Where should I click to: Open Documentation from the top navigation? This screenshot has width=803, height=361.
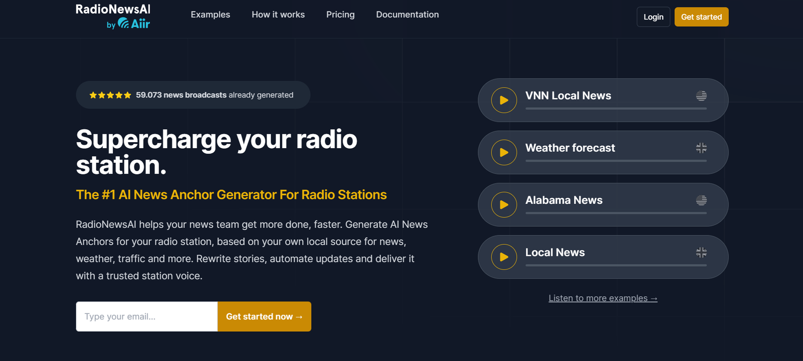407,15
